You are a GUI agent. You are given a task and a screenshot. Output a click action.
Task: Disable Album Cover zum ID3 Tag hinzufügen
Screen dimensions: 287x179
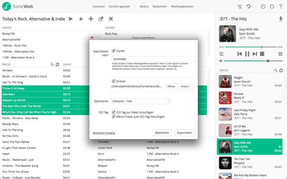point(113,116)
